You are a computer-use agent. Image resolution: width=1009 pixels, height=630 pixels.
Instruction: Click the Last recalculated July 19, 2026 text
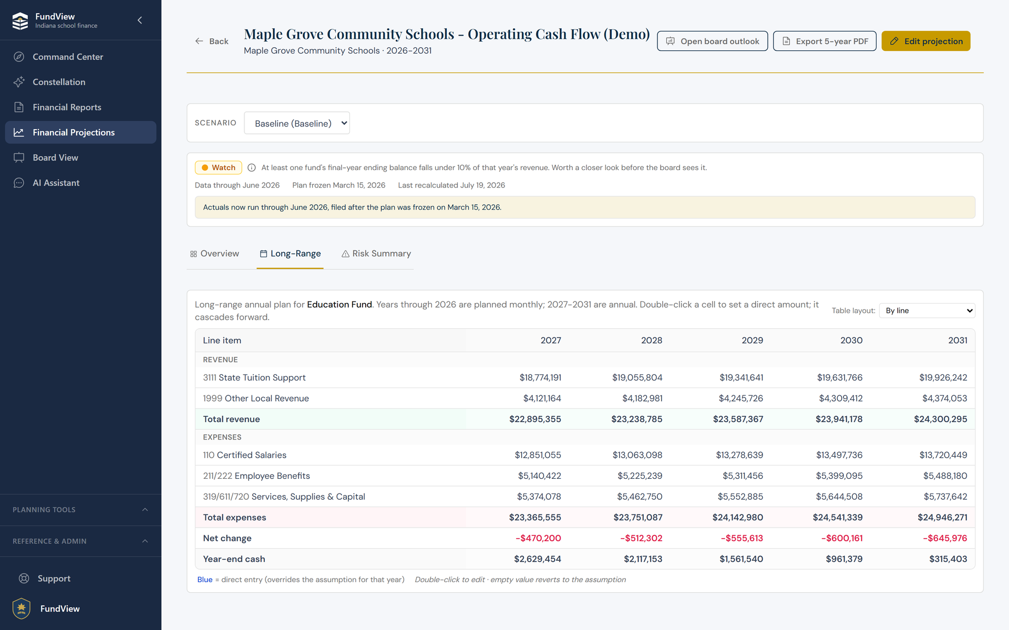tap(451, 185)
